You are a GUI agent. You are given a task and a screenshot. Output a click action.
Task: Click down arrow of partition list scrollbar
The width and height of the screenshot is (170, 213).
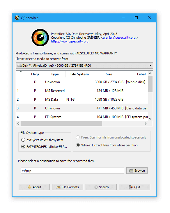click(x=150, y=119)
